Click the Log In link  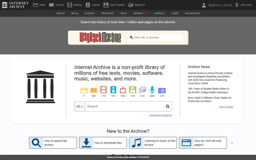pyautogui.click(x=227, y=5)
